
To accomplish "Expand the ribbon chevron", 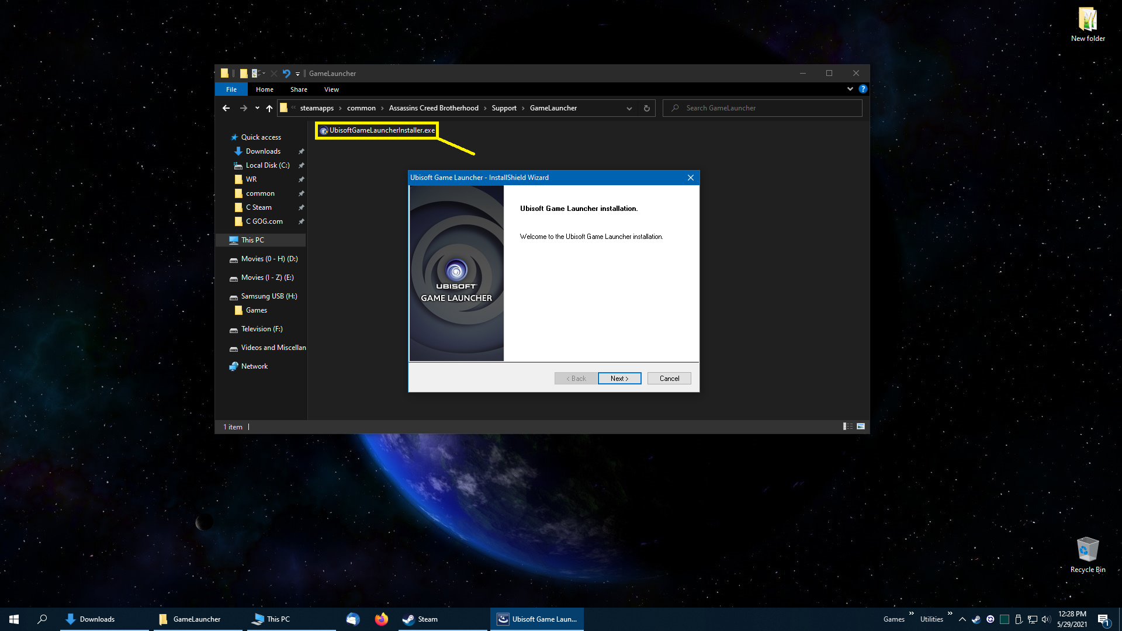I will [850, 89].
